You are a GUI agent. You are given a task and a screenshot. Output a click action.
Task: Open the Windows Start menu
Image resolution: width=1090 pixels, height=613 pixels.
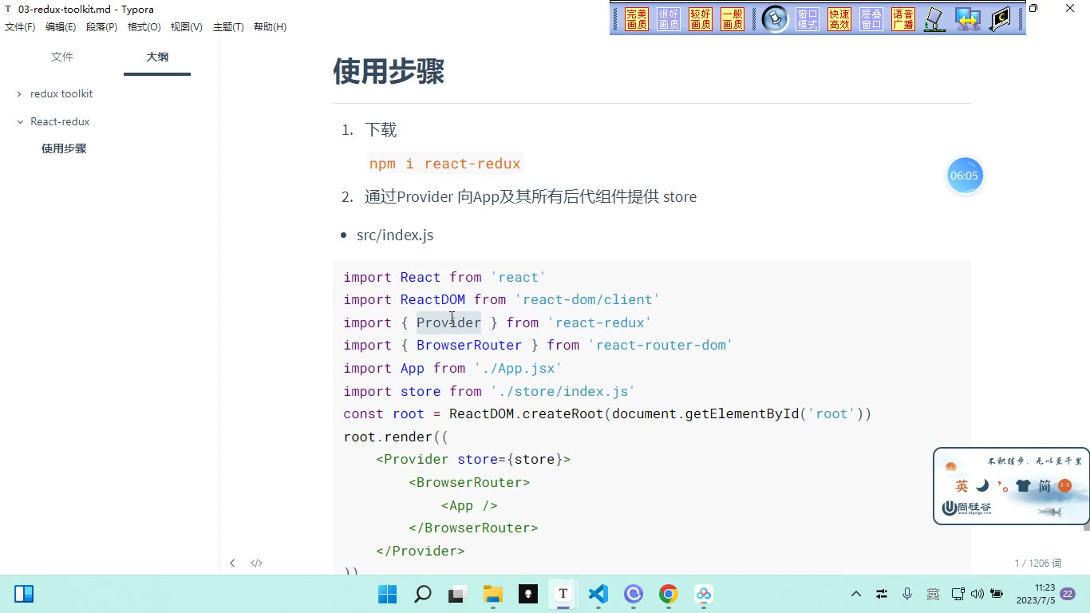(x=387, y=594)
